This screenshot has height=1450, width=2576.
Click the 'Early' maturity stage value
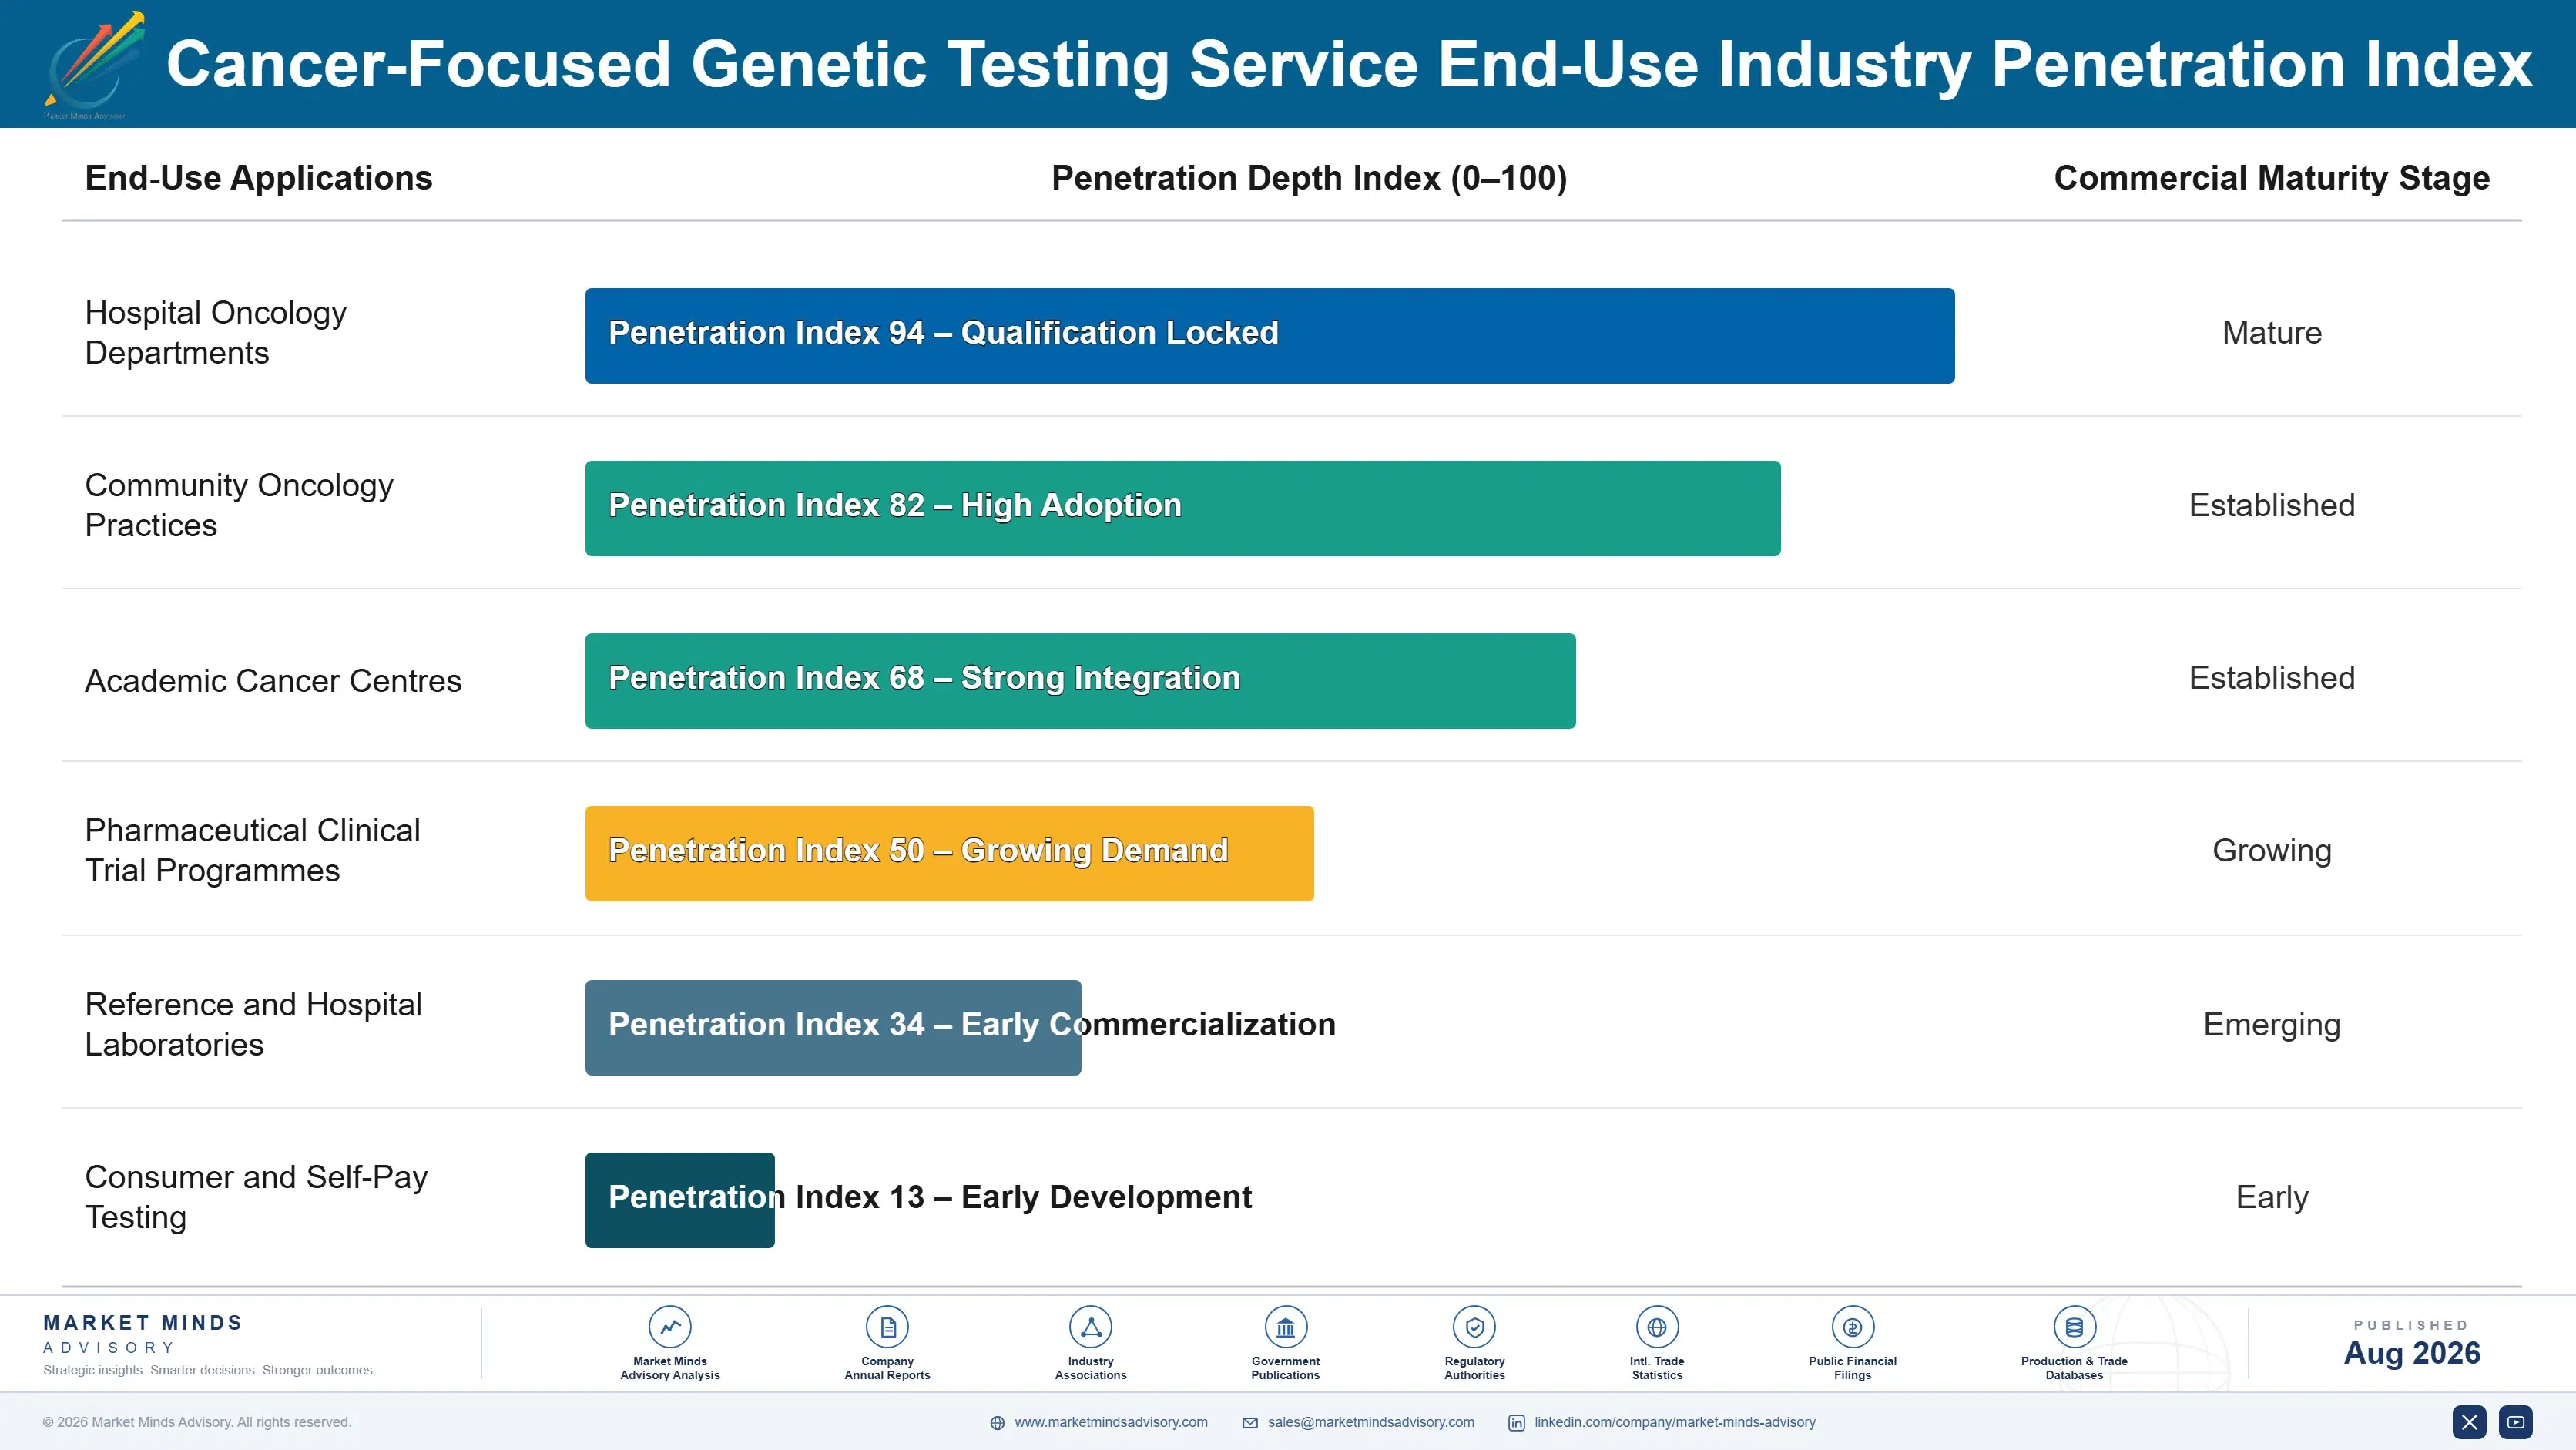tap(2272, 1197)
